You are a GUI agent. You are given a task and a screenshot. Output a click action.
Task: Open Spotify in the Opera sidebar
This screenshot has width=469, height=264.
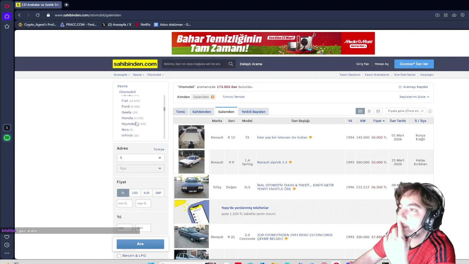pos(7,138)
